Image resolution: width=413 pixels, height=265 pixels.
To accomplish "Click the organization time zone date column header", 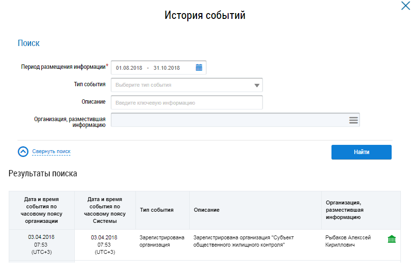I will pos(41,210).
